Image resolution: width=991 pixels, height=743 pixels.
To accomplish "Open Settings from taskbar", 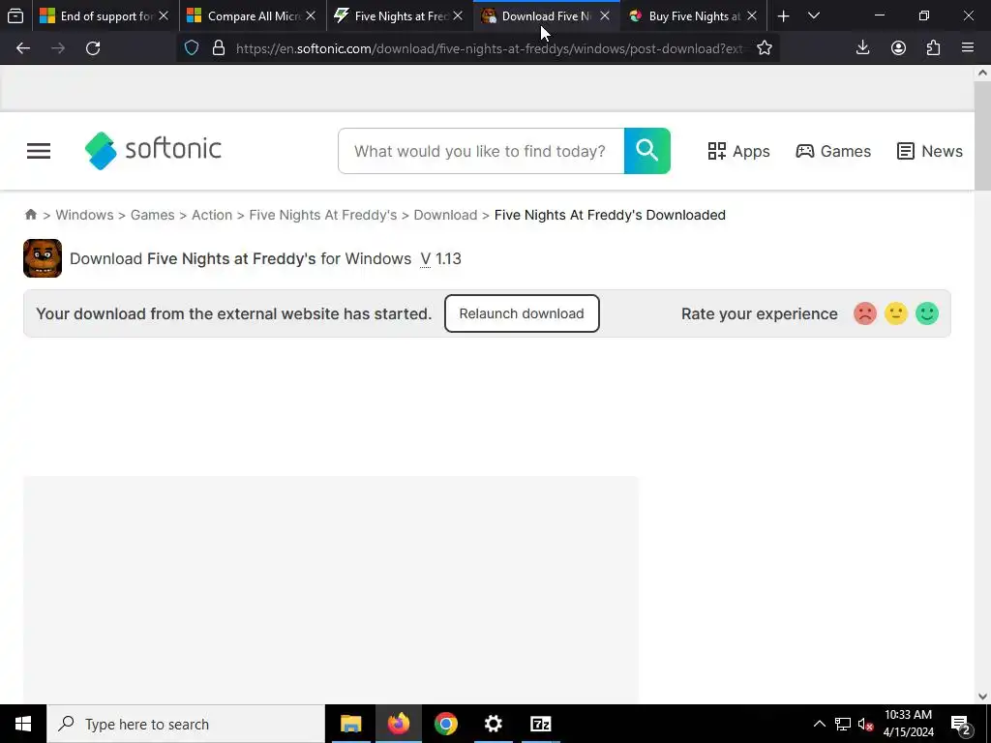I will point(493,724).
